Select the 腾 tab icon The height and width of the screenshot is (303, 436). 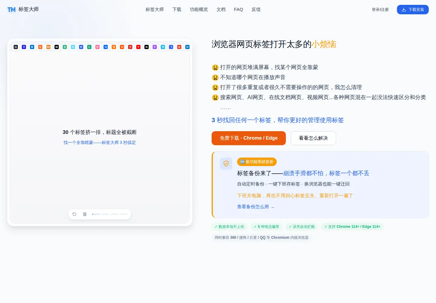coord(163,47)
